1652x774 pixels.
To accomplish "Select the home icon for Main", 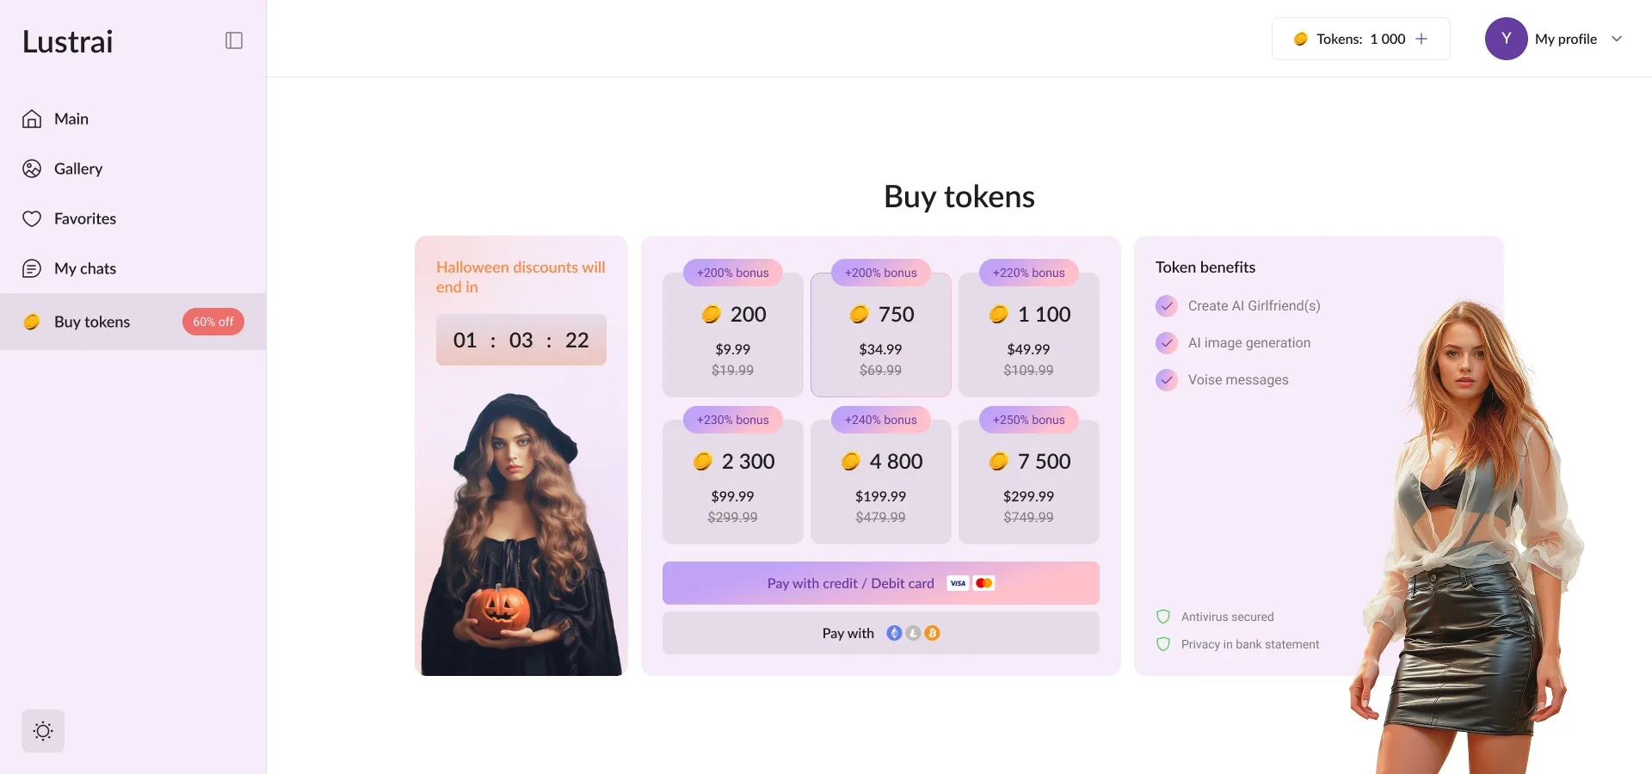I will pyautogui.click(x=31, y=119).
